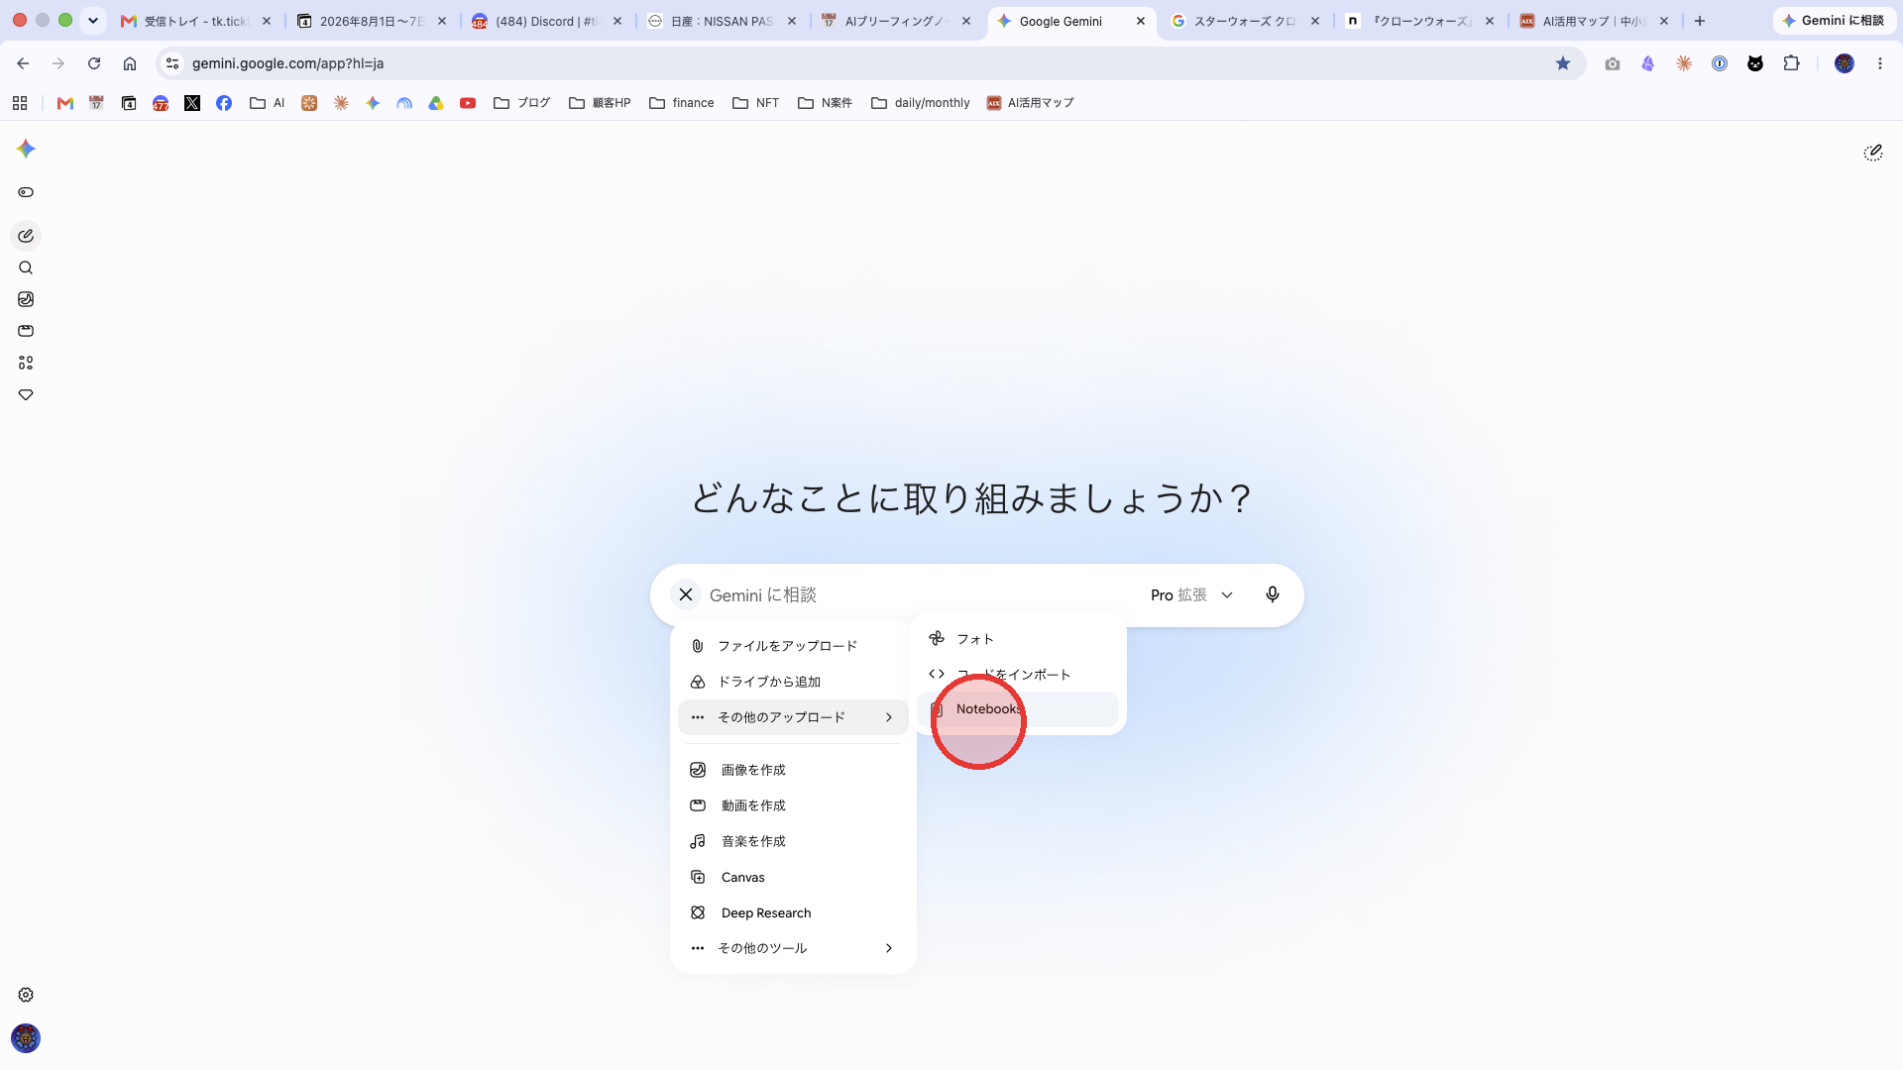Open the Facebook bookmark icon
The image size is (1903, 1070).
(x=224, y=103)
